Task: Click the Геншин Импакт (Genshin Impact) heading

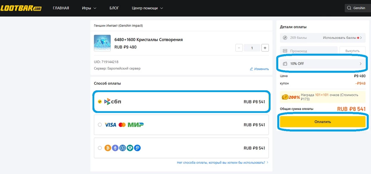Action: [x=118, y=26]
